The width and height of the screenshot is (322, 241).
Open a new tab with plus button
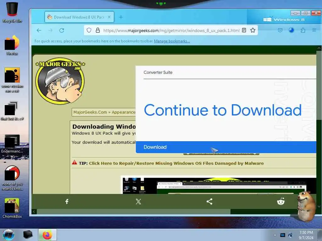(x=121, y=17)
